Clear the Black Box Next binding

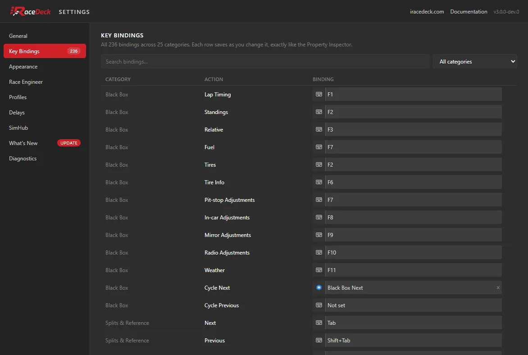click(498, 287)
